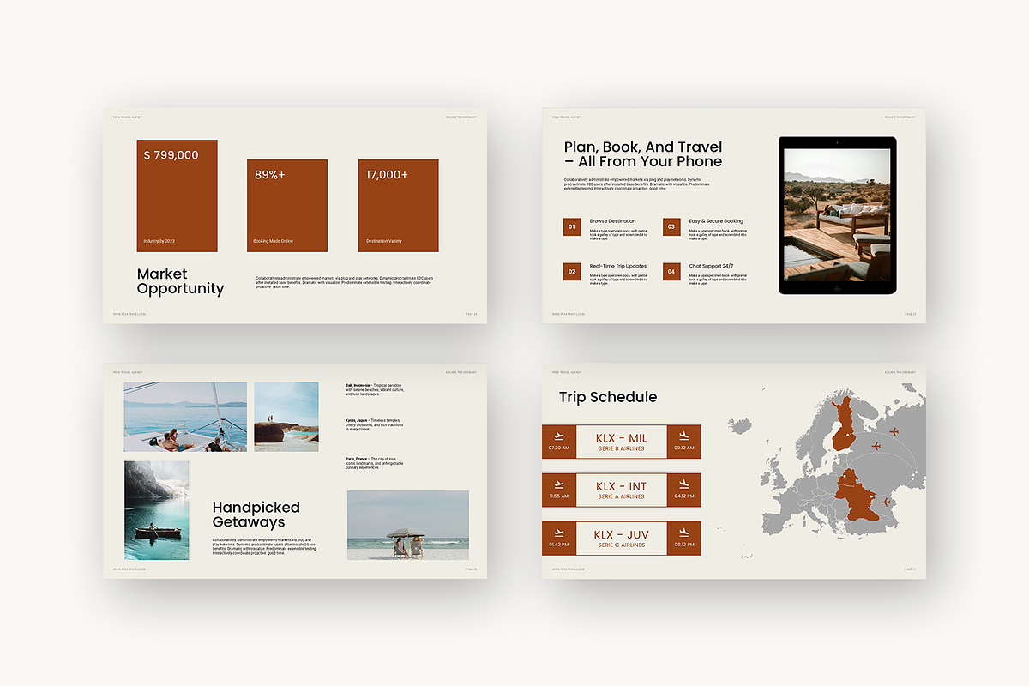Click the SERIE C AIRLINES text

(x=622, y=545)
